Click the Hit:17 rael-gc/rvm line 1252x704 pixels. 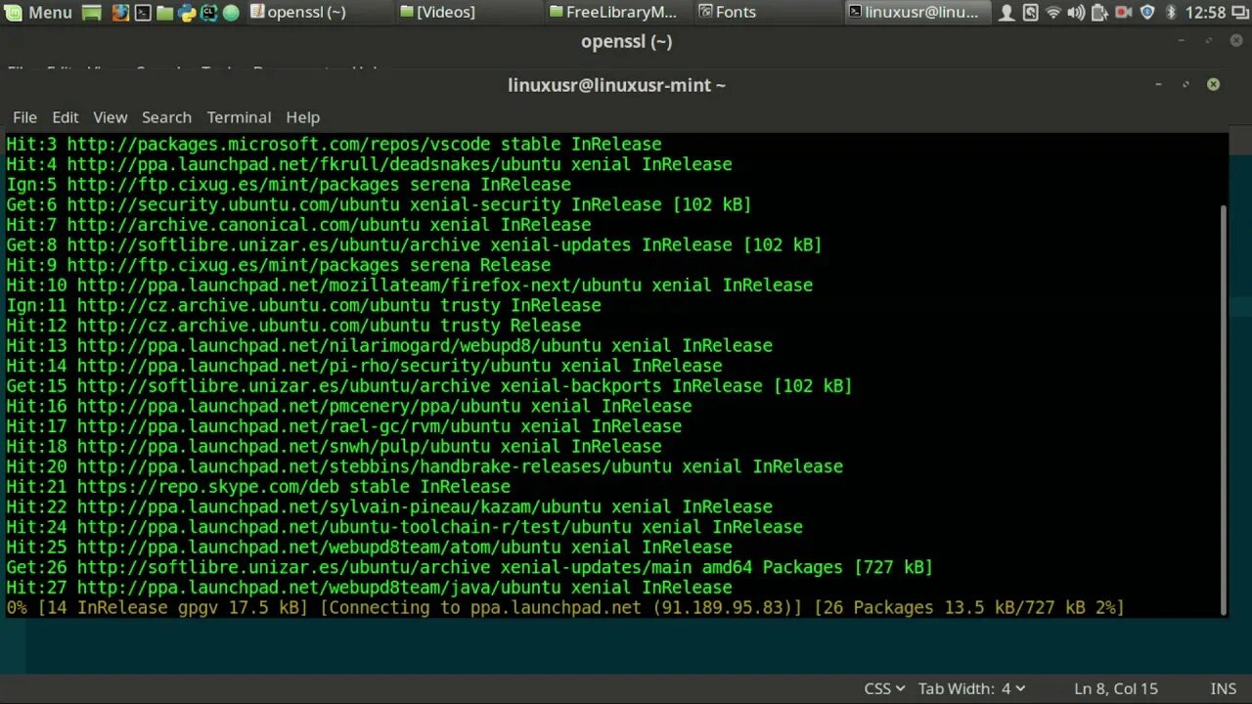(343, 426)
